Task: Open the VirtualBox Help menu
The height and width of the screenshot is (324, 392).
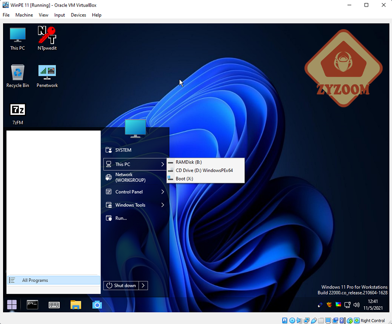Action: coord(97,15)
